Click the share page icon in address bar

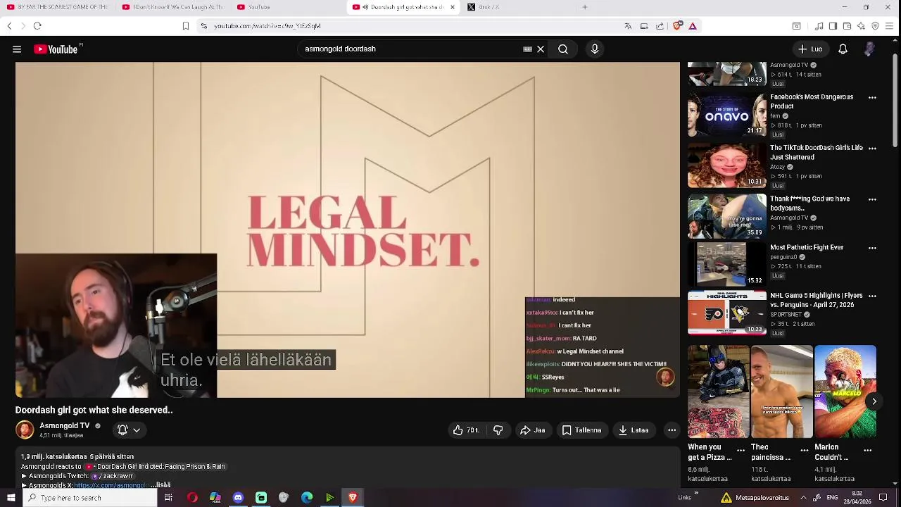click(x=660, y=26)
